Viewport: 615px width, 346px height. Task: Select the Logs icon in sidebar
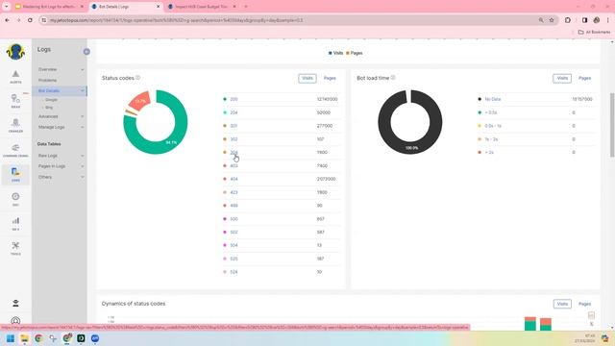point(15,174)
